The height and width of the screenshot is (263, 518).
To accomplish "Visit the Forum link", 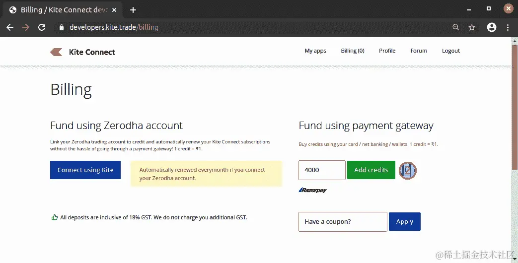I will click(419, 51).
